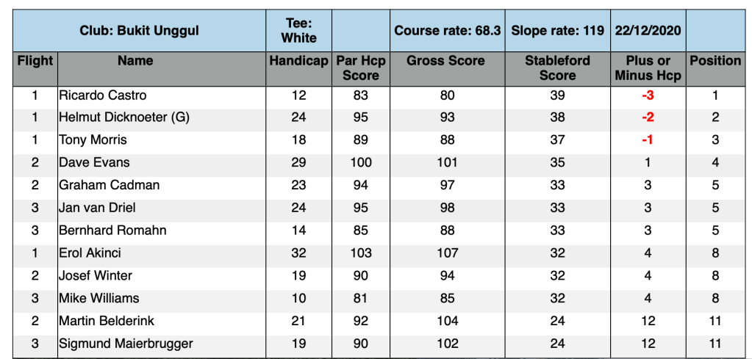The height and width of the screenshot is (359, 752).
Task: Click the date cell 22/12/2020
Action: 648,31
